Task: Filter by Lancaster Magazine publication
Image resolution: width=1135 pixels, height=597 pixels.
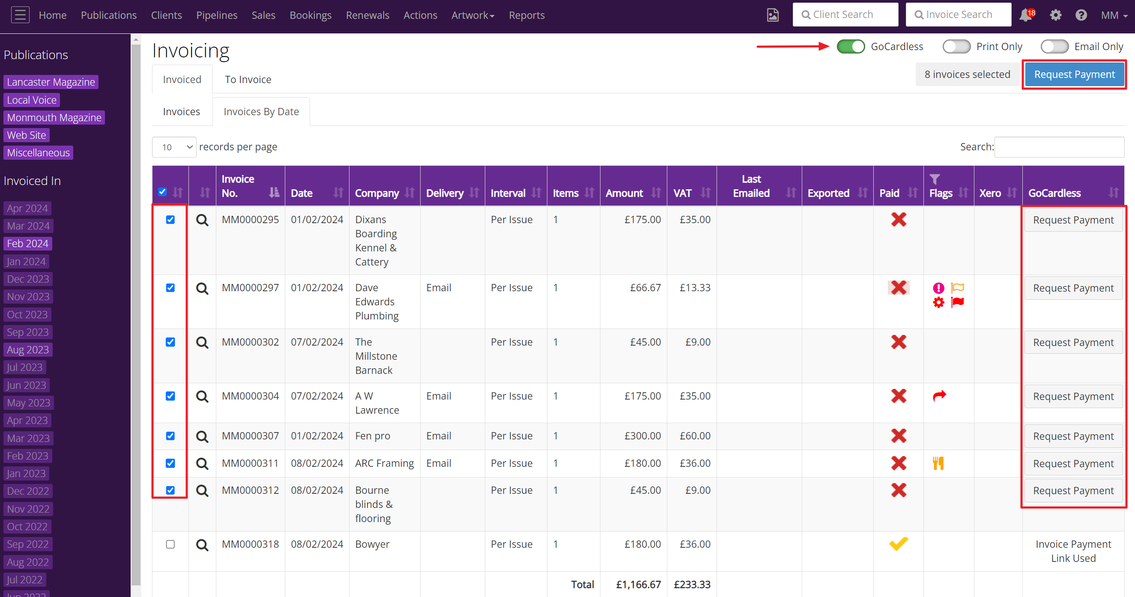Action: click(x=51, y=82)
